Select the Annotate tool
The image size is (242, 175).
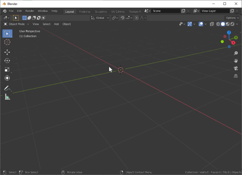pyautogui.click(x=7, y=88)
